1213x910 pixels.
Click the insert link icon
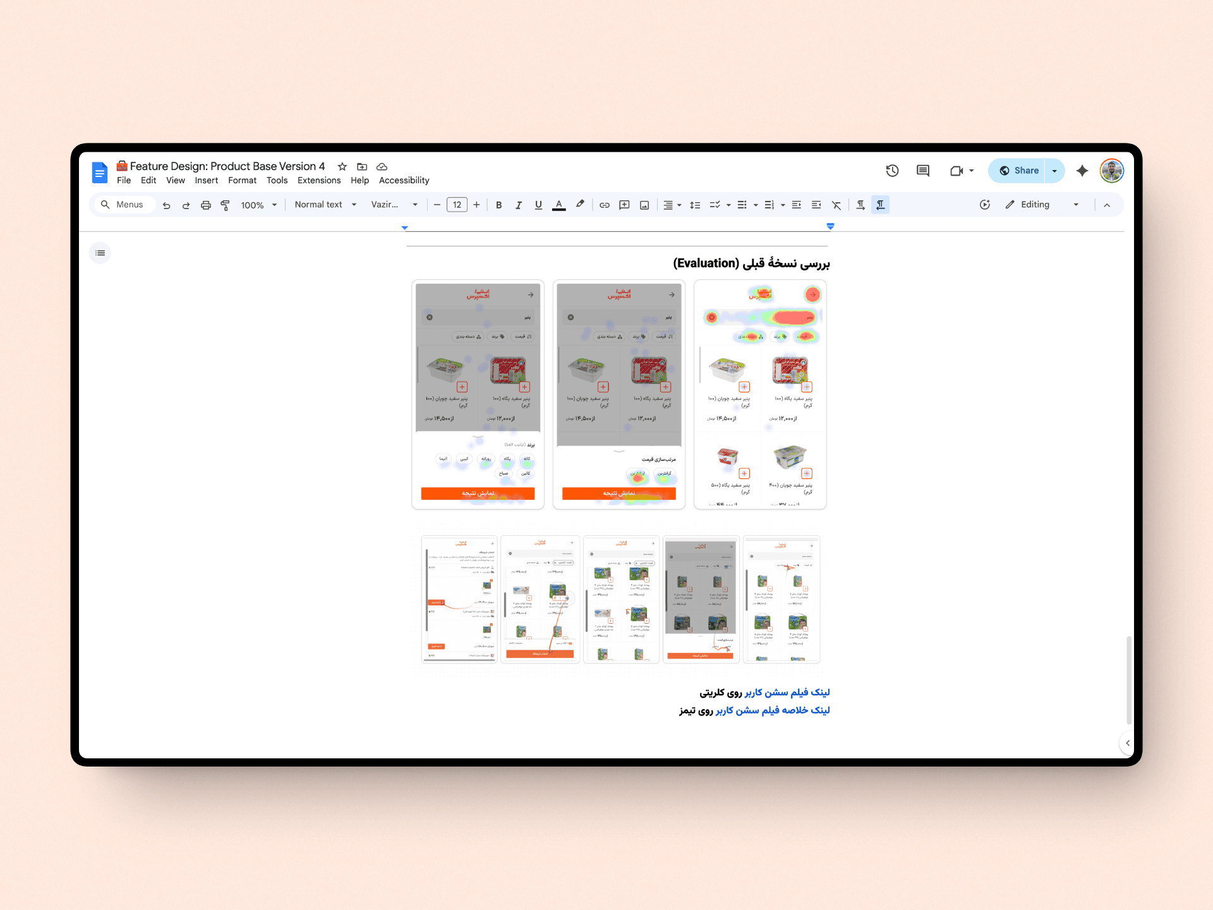[604, 205]
